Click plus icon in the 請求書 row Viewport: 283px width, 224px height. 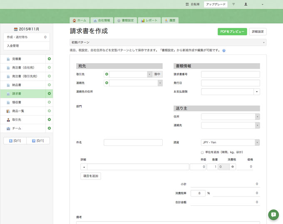[x=49, y=94]
